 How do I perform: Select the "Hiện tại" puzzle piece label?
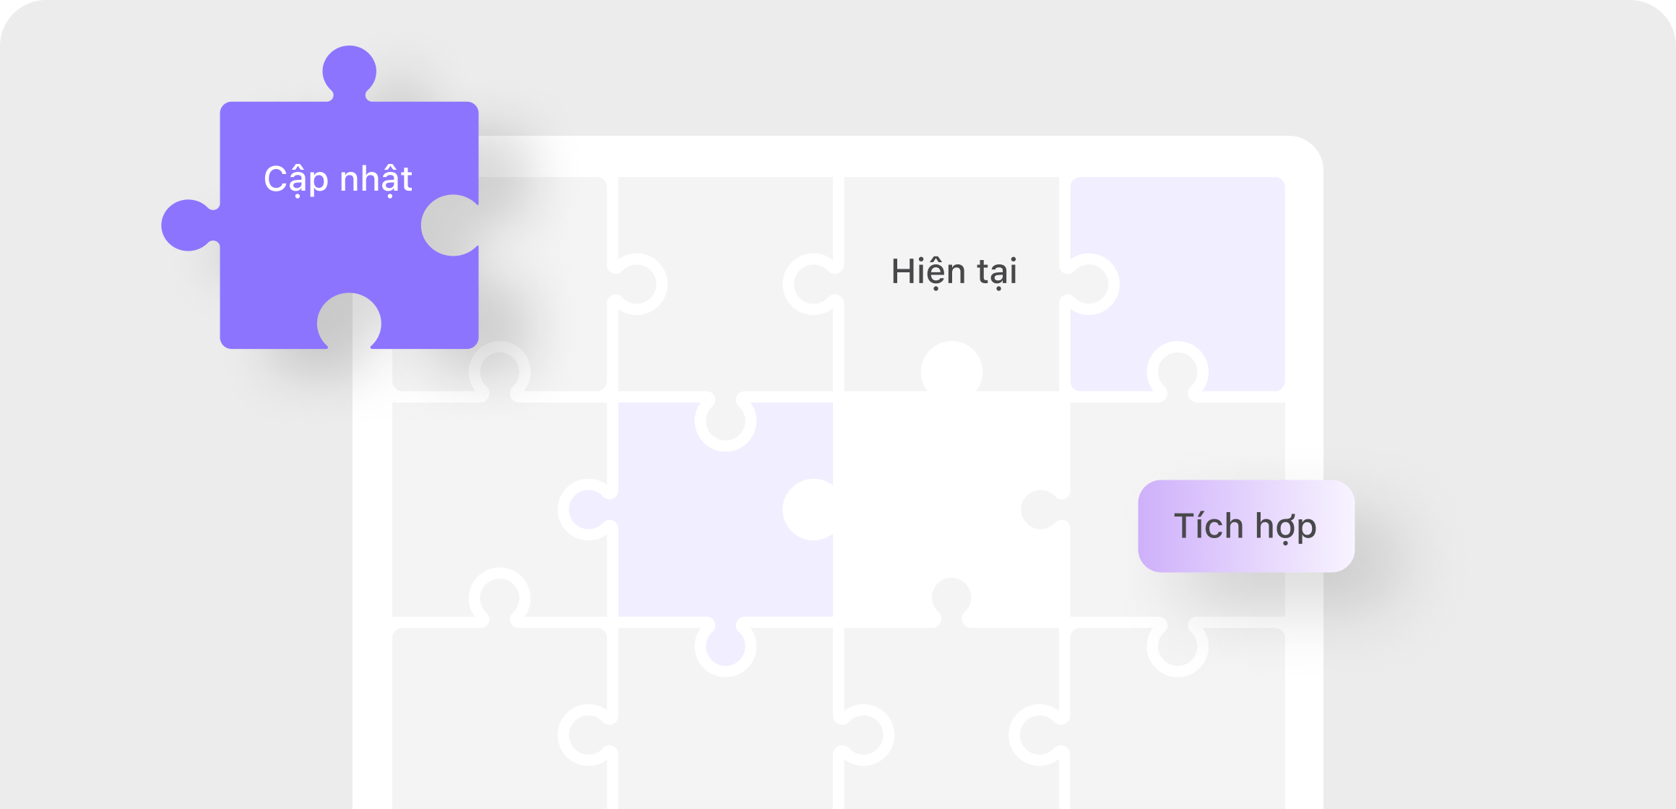click(x=954, y=272)
